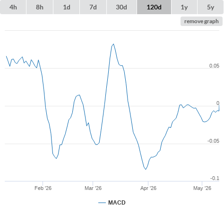
Task: Toggle the MACD series legend label
Action: click(x=117, y=203)
